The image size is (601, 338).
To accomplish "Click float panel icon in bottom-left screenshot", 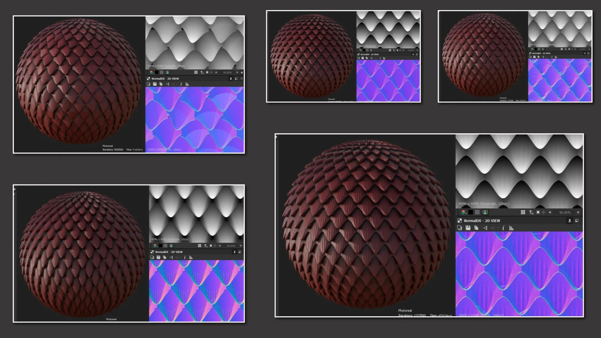I will click(240, 252).
